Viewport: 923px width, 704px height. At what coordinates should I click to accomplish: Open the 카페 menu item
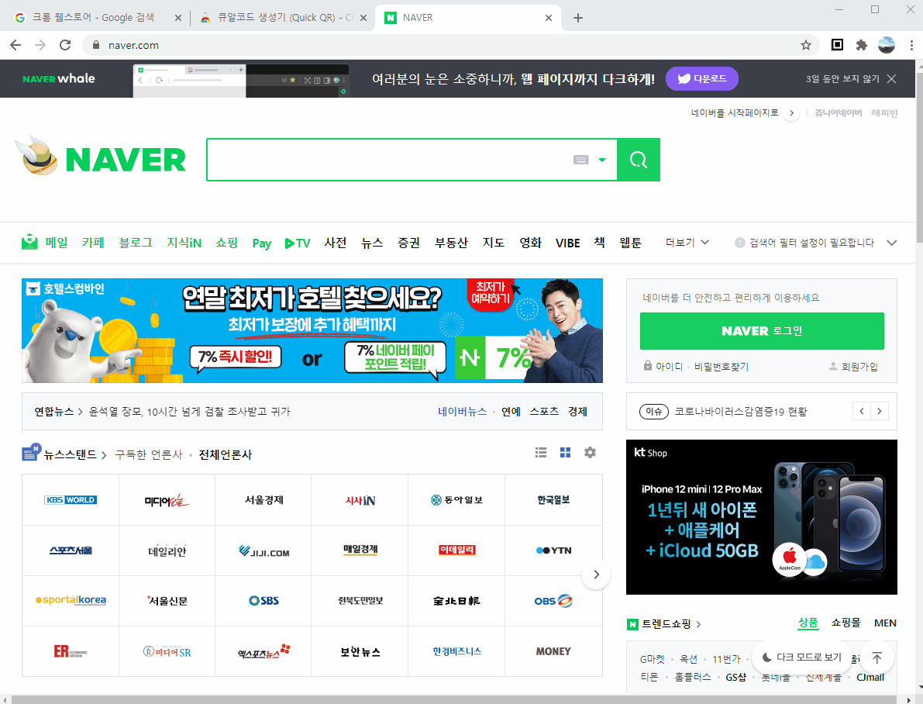click(93, 243)
